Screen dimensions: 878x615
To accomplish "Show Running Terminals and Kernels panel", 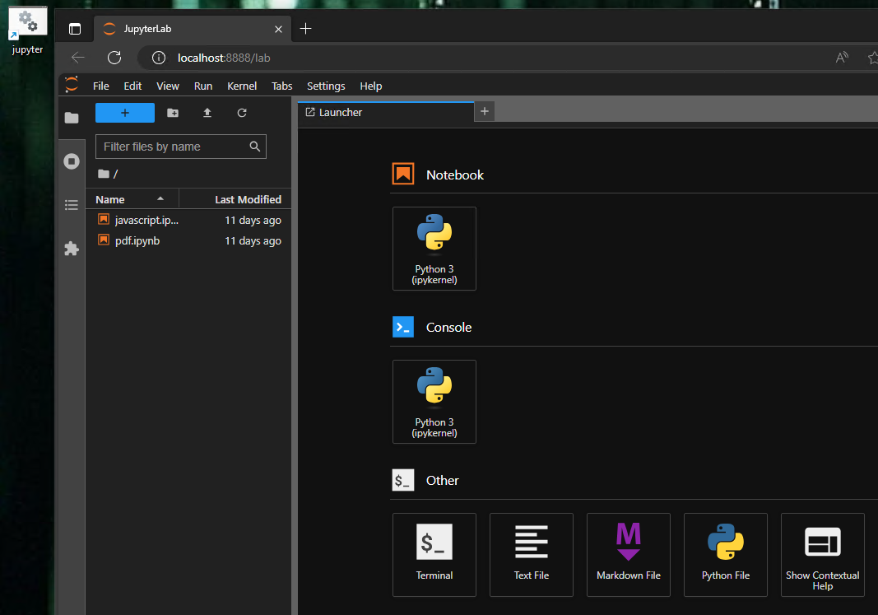I will pos(72,161).
